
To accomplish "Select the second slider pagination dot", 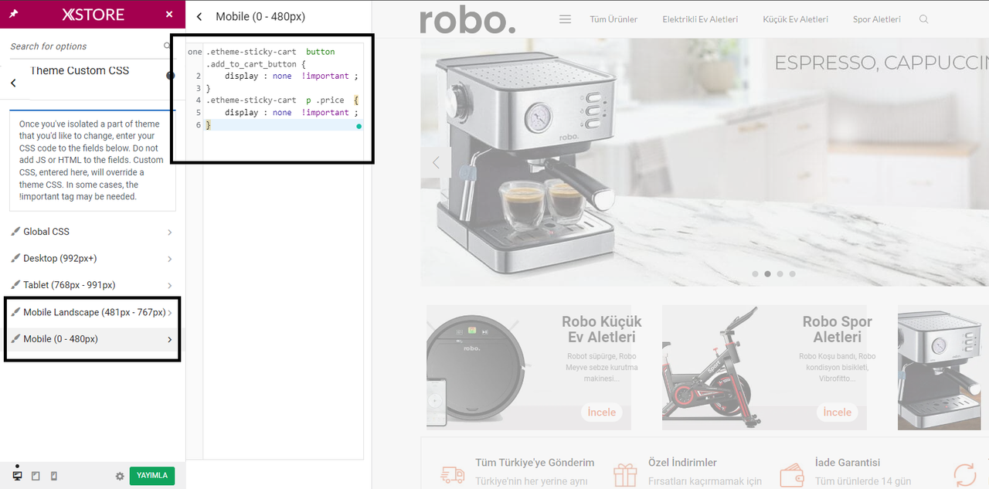I will click(767, 273).
